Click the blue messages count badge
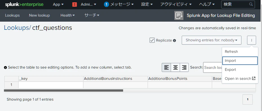The image size is (262, 111). pos(106,4)
